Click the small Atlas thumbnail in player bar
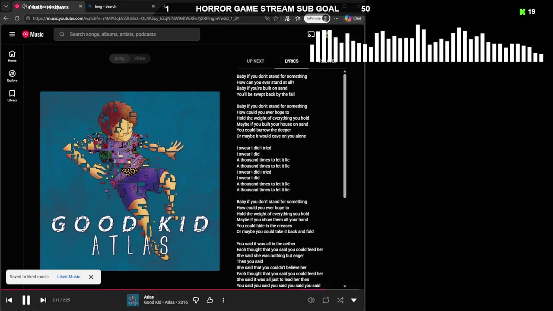 (133, 300)
